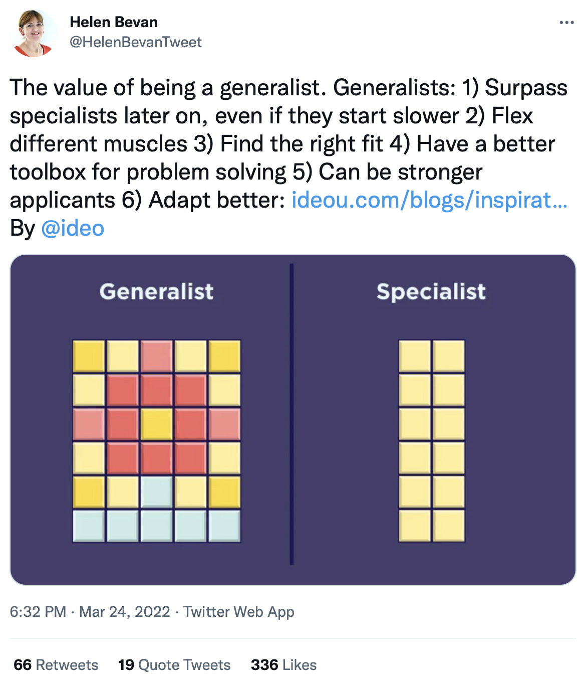Open the Generalist vs Specialist image
Image resolution: width=584 pixels, height=677 pixels.
coord(293,420)
